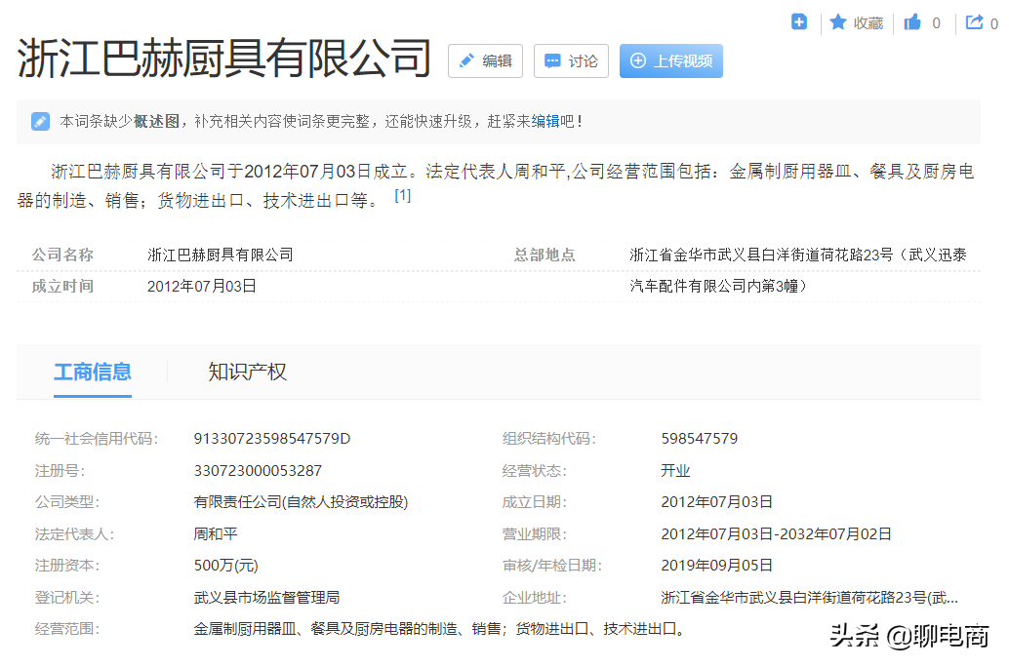The height and width of the screenshot is (668, 1009).
Task: Click summary 成立时间 value 2012年07月03日
Action: pyautogui.click(x=201, y=286)
